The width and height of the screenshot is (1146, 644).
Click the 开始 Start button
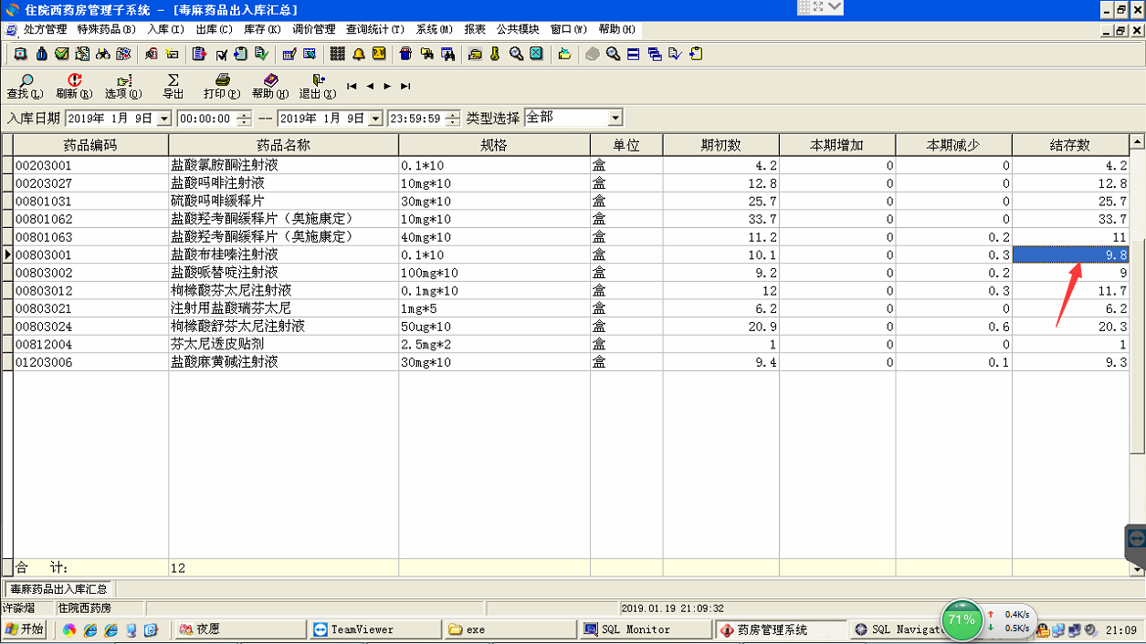click(25, 629)
